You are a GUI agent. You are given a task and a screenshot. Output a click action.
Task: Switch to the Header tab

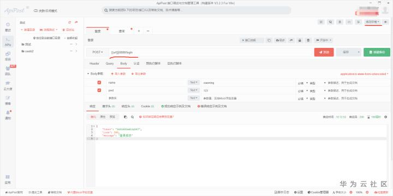(x=94, y=64)
